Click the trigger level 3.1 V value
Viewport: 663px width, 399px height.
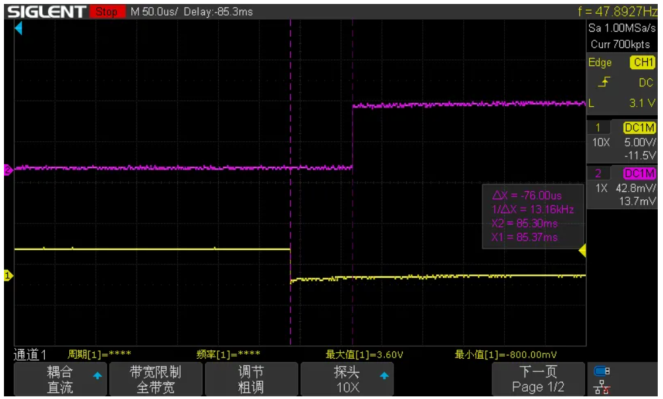(642, 104)
